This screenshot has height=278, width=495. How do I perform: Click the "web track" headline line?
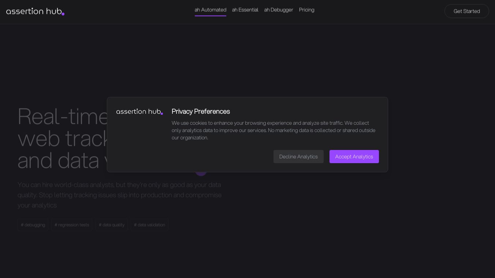pos(62,138)
